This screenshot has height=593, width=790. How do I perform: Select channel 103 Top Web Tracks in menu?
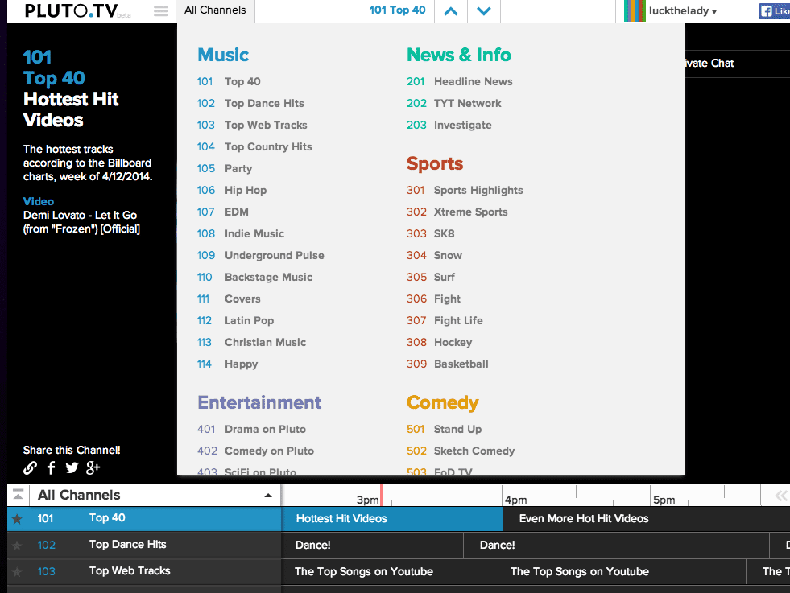[252, 125]
